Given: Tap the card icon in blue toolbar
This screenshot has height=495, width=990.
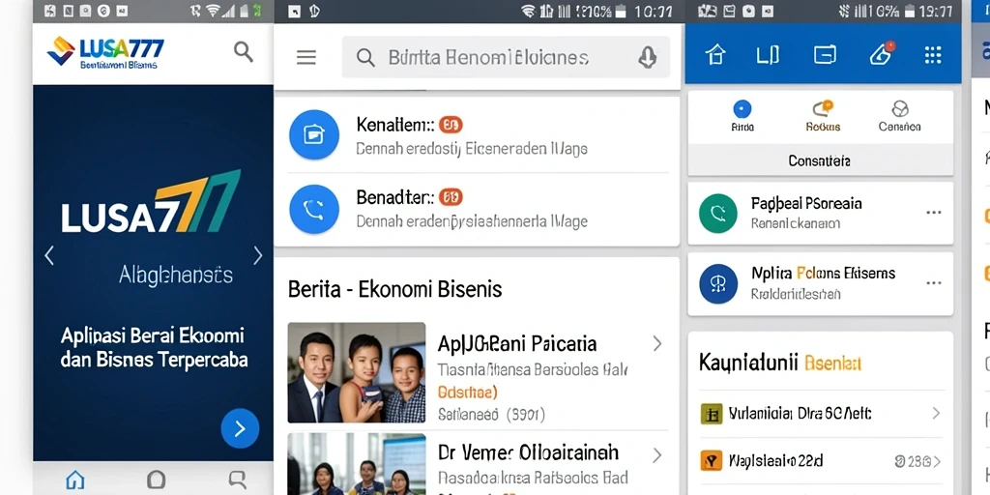Looking at the screenshot, I should 825,55.
